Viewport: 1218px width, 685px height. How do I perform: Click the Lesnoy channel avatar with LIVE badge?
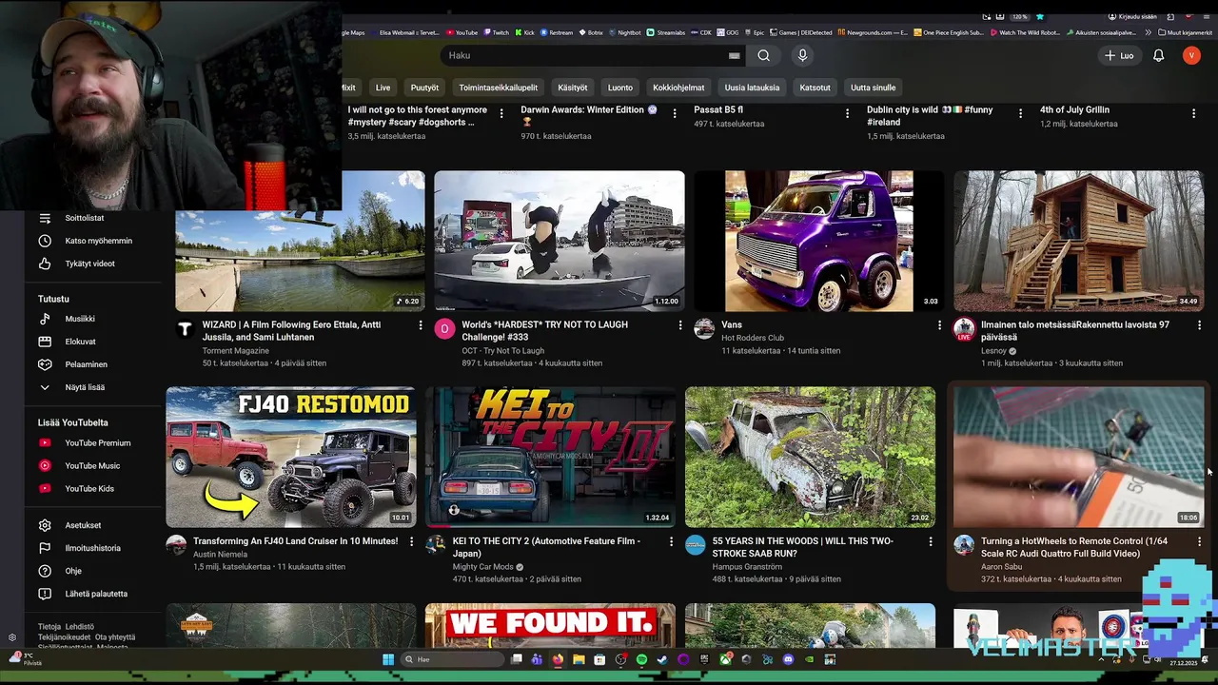pos(964,329)
